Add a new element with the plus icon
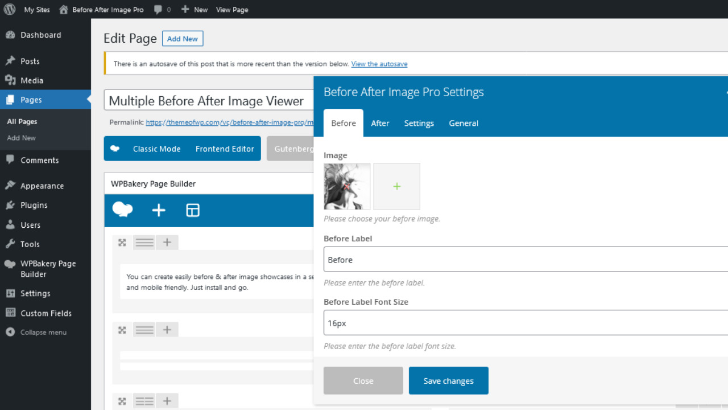The image size is (728, 410). 159,211
